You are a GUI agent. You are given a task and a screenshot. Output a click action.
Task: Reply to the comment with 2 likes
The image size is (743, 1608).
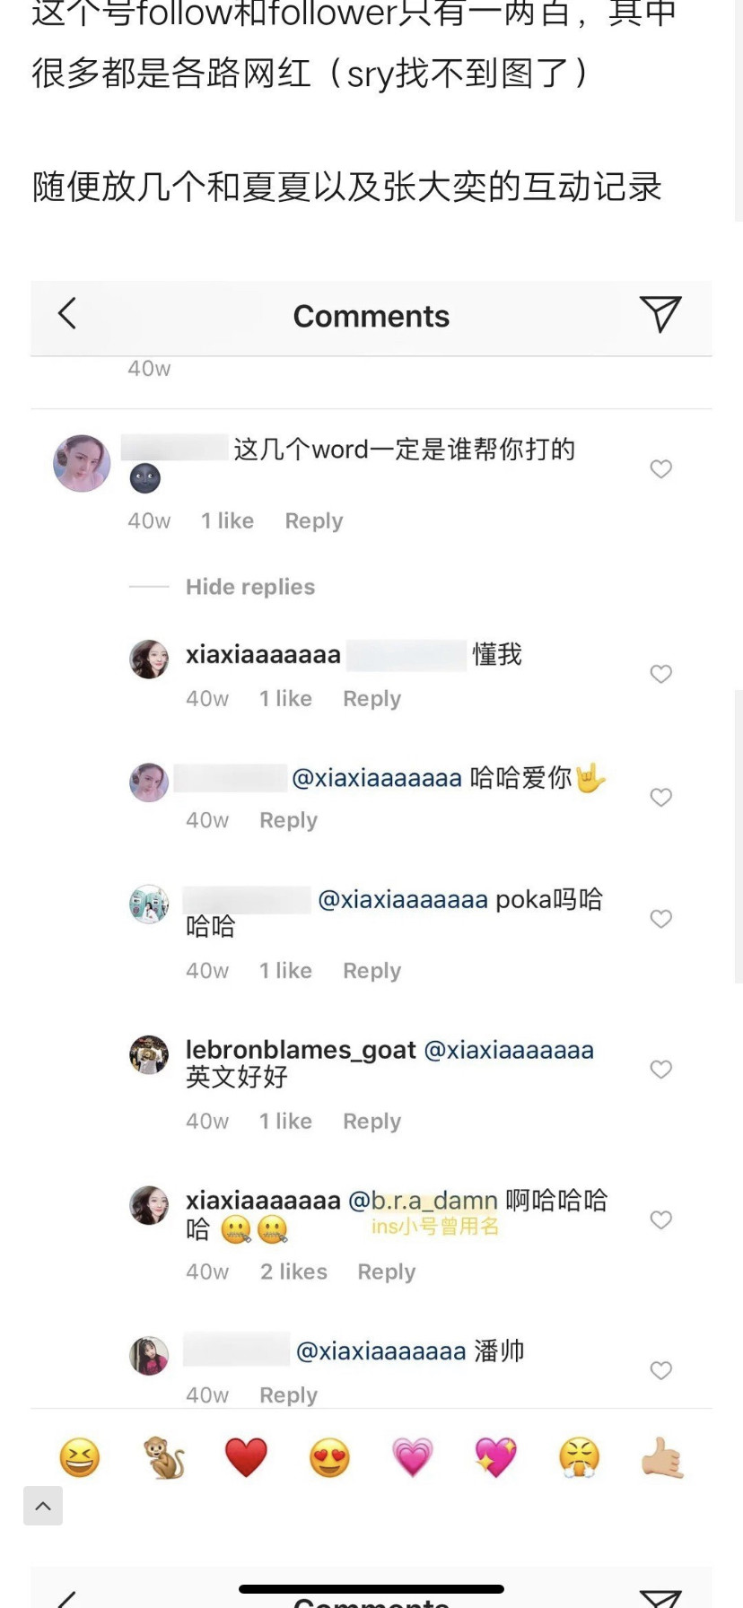tap(387, 1272)
